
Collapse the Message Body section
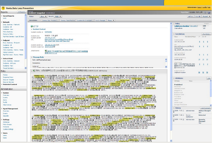[32, 57]
